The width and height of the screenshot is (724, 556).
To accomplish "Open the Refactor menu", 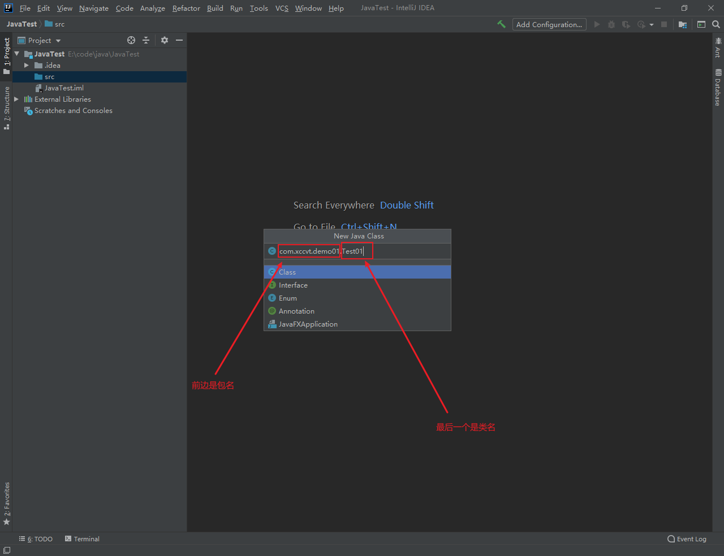I will 186,8.
